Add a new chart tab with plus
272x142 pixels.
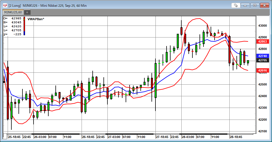(27, 12)
